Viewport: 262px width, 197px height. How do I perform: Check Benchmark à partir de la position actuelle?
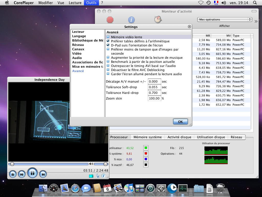pos(108,62)
